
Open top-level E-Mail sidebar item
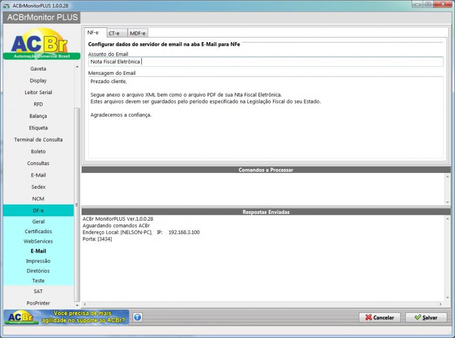point(38,175)
